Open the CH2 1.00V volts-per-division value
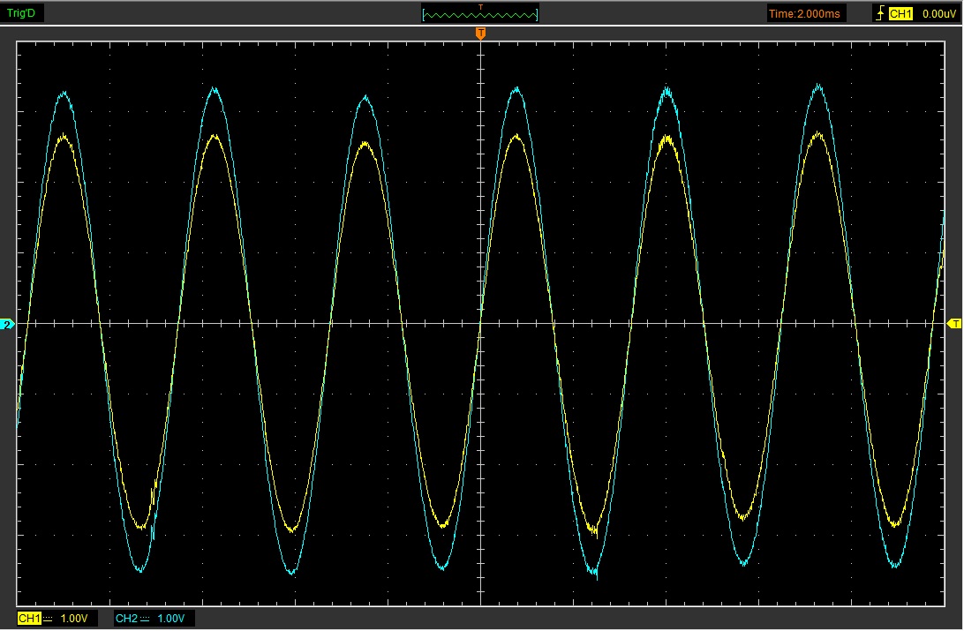Screen dimensions: 964x631 click(x=171, y=619)
